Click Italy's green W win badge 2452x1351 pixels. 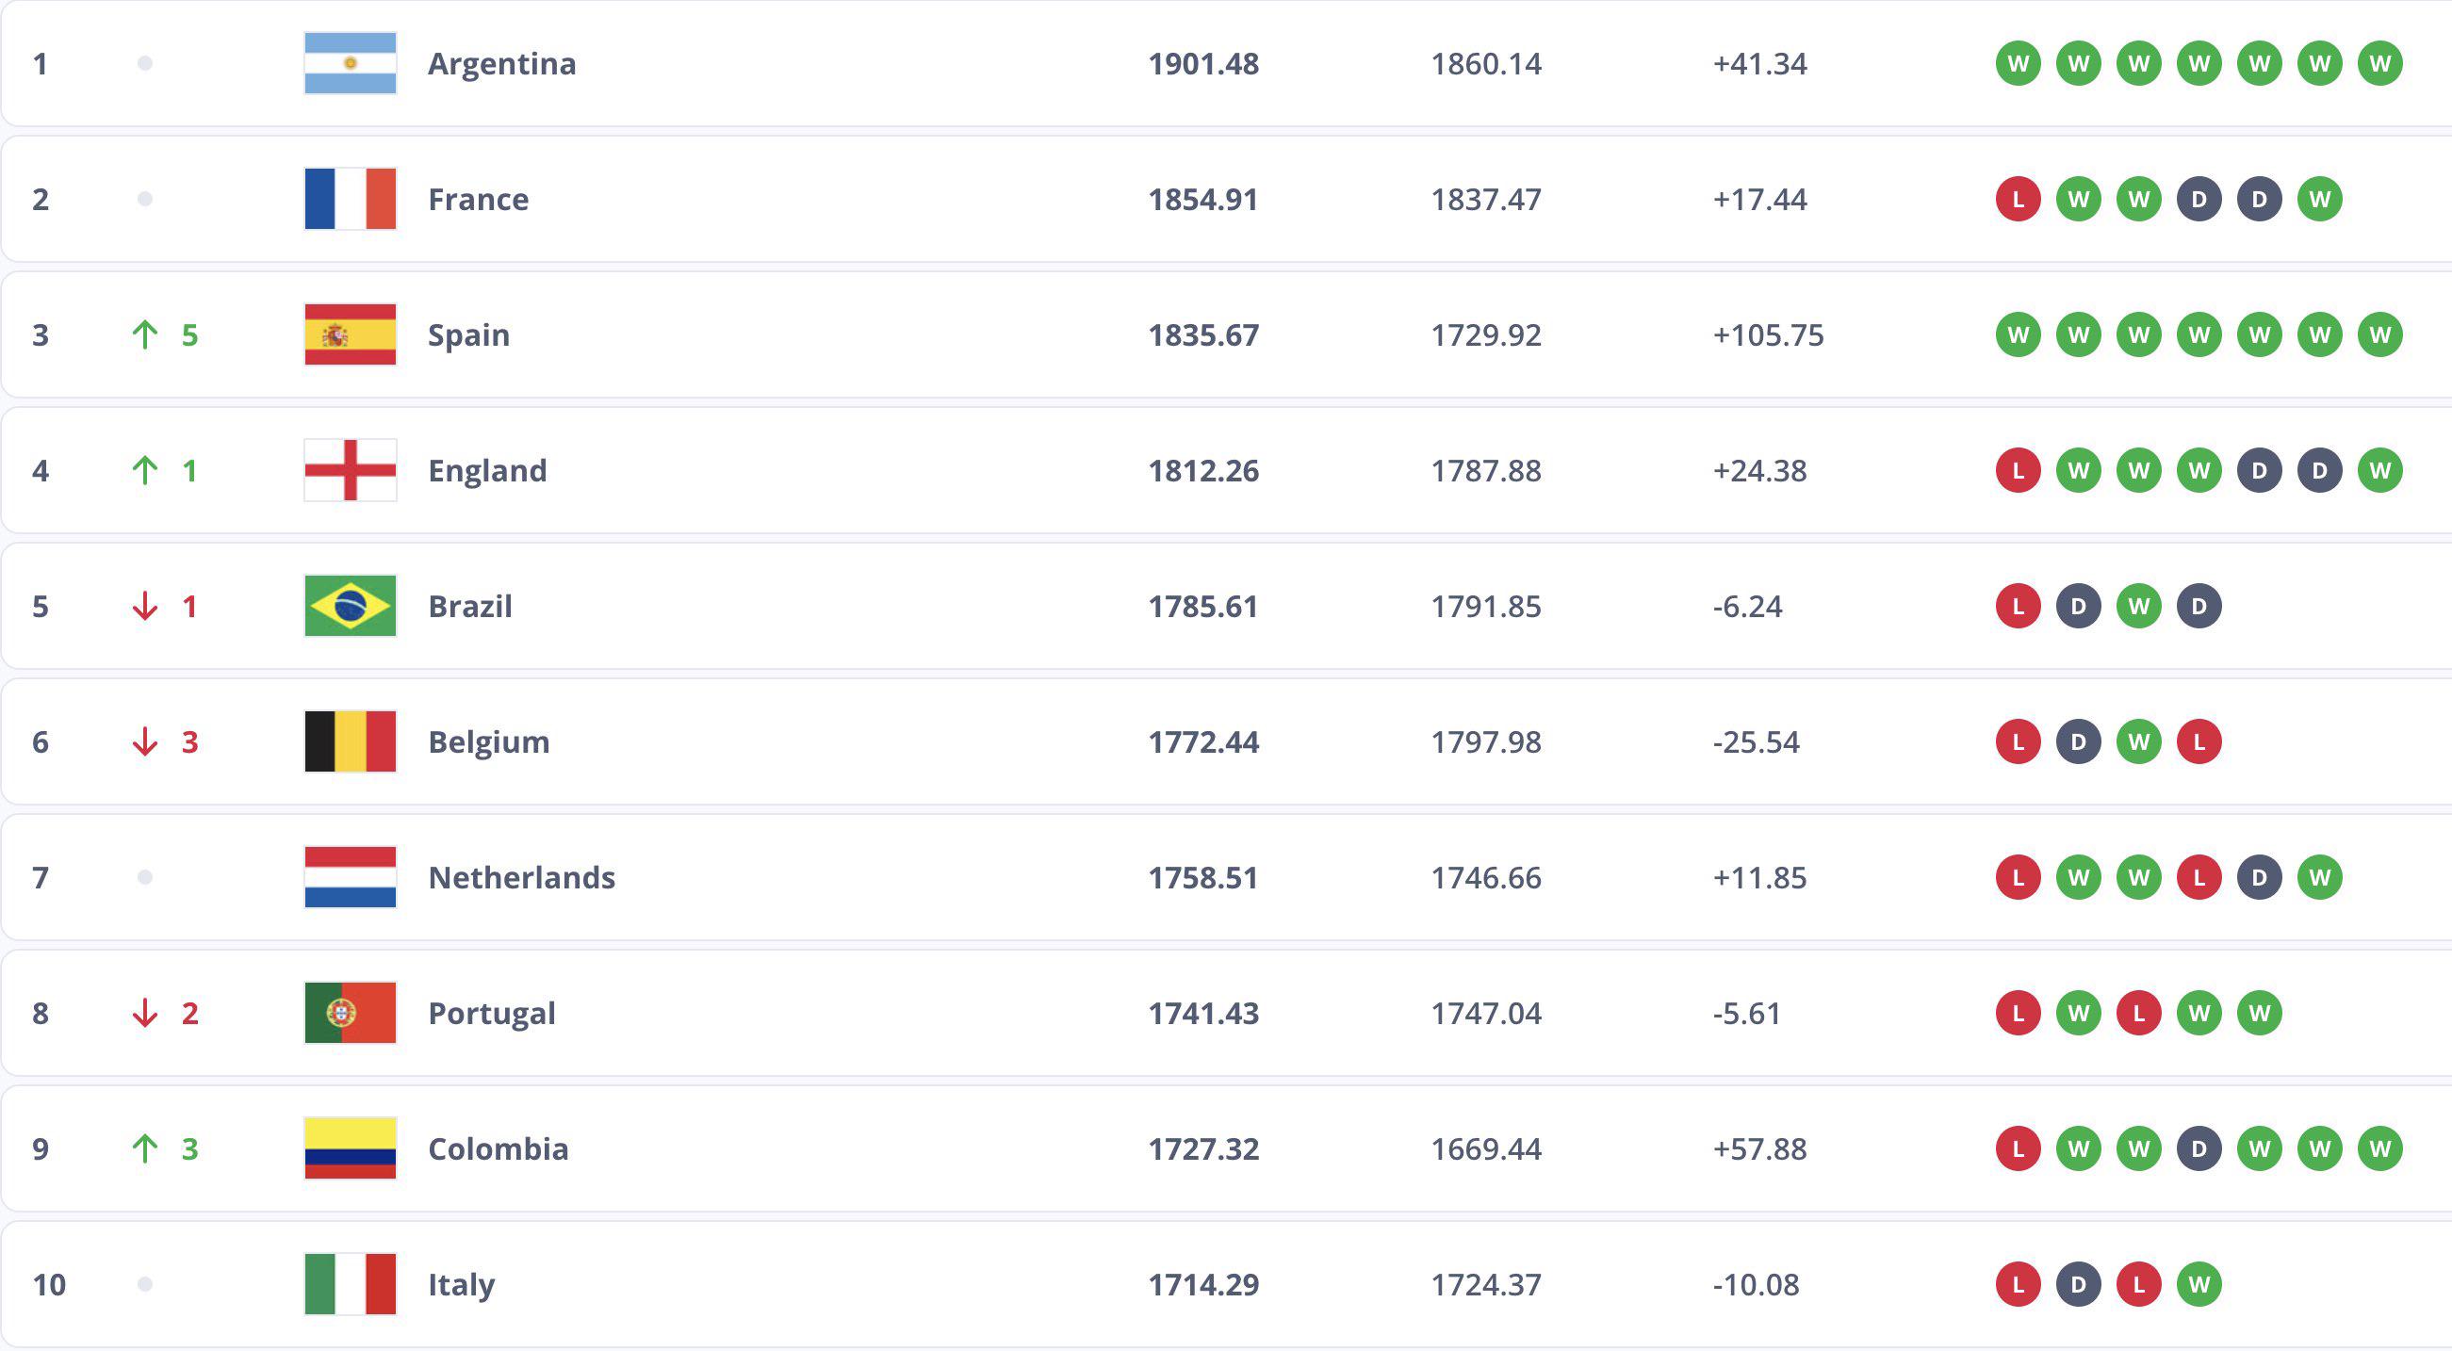point(2199,1284)
